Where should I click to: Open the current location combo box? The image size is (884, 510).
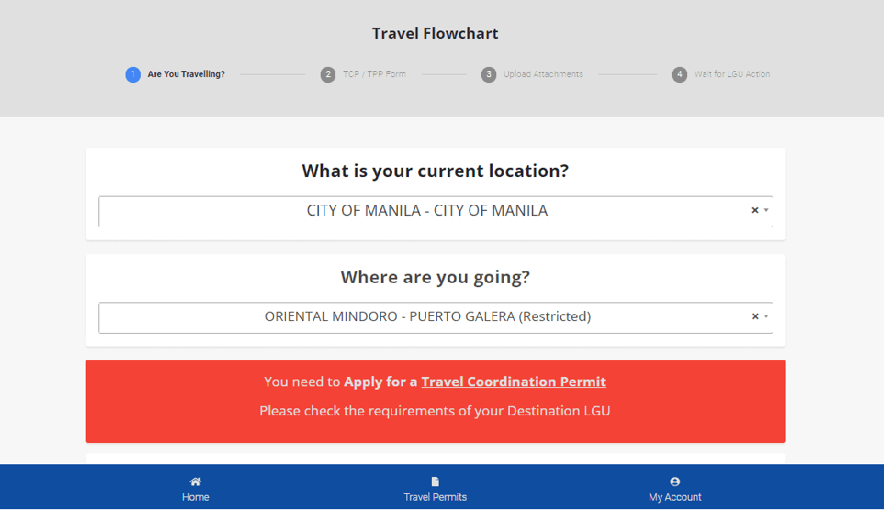point(427,211)
